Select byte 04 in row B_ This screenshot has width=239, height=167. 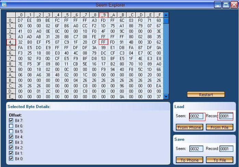coord(76,80)
